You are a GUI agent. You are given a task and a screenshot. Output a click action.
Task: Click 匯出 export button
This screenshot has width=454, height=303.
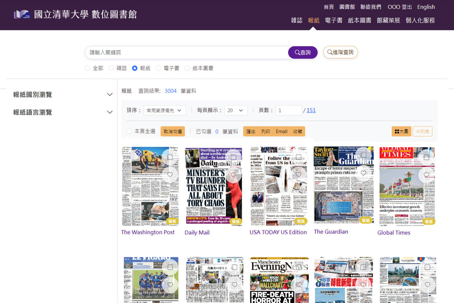[251, 131]
